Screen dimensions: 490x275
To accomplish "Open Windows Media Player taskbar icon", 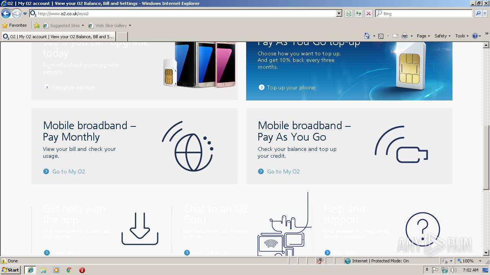I will point(56,270).
